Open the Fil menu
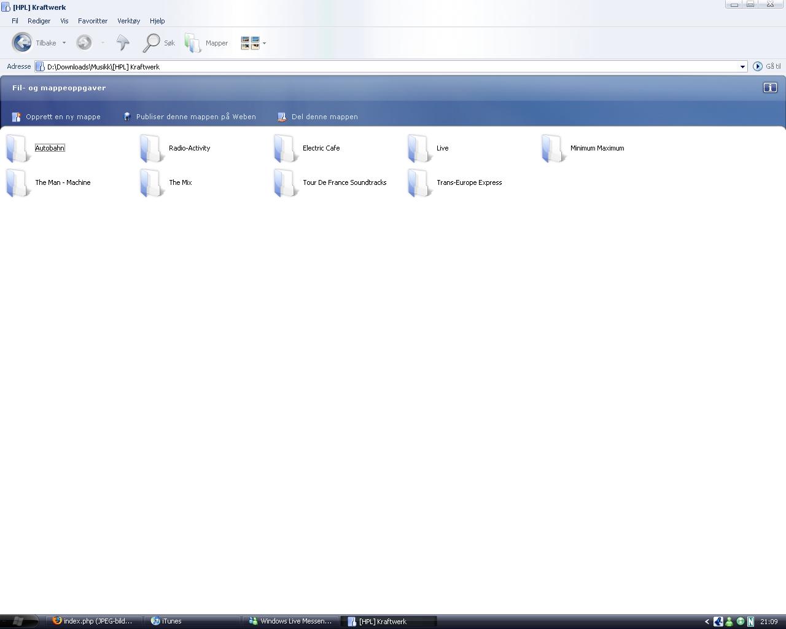The height and width of the screenshot is (629, 786). tap(15, 21)
